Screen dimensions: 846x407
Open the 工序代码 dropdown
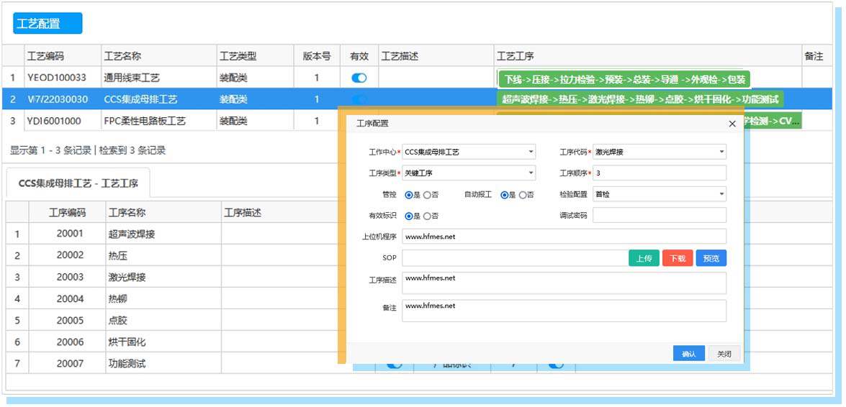point(660,152)
